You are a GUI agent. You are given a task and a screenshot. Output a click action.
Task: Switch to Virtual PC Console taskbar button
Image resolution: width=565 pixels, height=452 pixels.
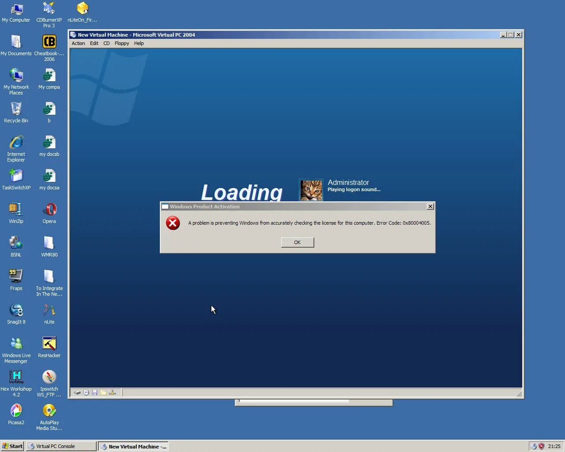[61, 446]
